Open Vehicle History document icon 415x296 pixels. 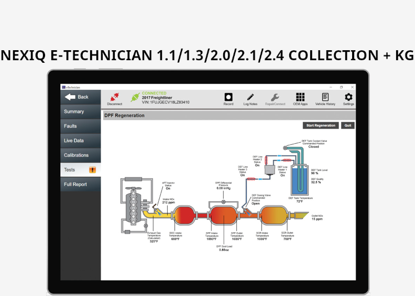coord(325,97)
